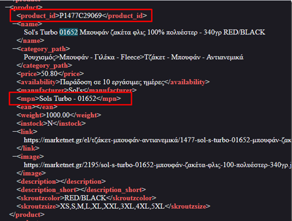The image size is (292, 221).
Task: Click instock value N
Action: click(x=50, y=123)
